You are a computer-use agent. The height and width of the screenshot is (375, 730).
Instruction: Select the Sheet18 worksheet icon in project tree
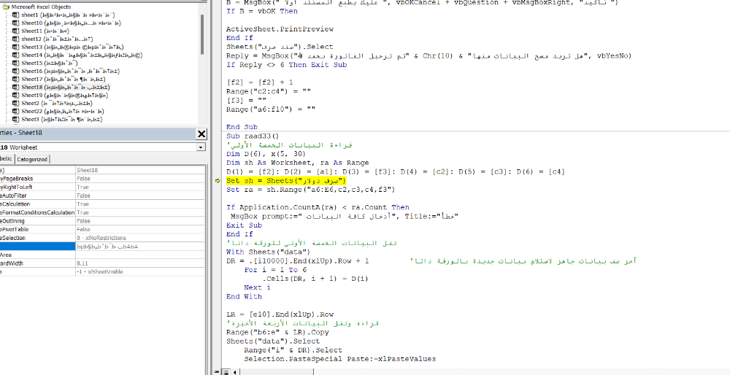coord(15,87)
